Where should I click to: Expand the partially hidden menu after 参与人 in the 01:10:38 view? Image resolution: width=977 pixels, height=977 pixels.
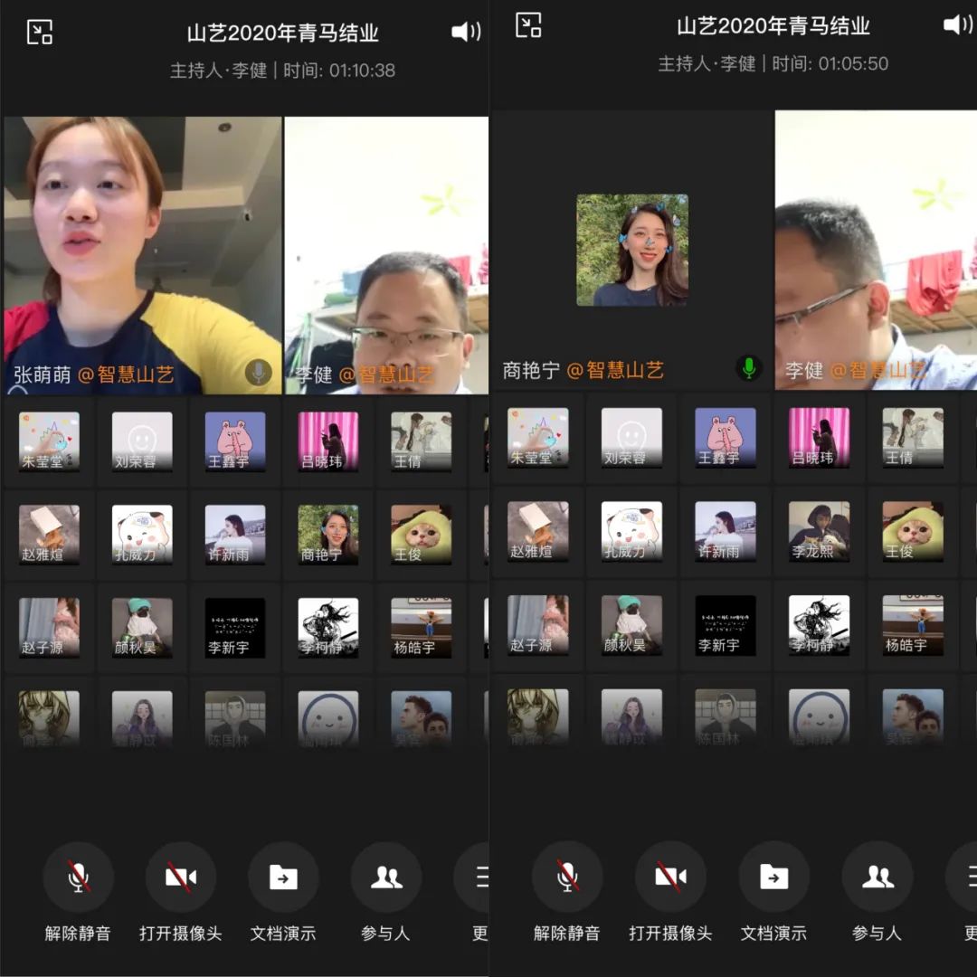(477, 877)
